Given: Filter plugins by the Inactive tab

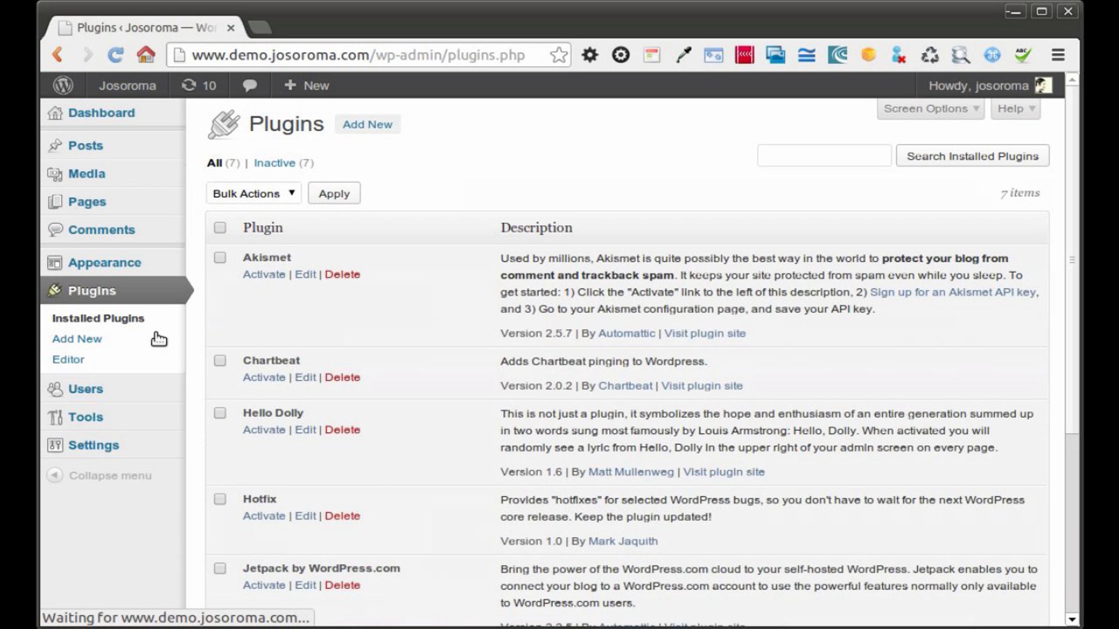Looking at the screenshot, I should [274, 163].
